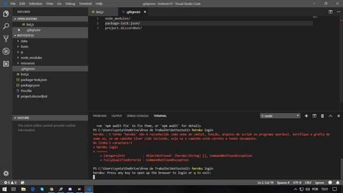Screen dimensions: 343x193
Task: Open Windows Action Center
Action: pyautogui.click(x=334, y=189)
